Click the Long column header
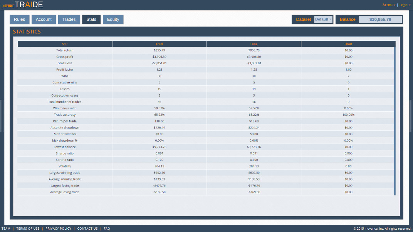This screenshot has height=232, width=413. [x=254, y=43]
